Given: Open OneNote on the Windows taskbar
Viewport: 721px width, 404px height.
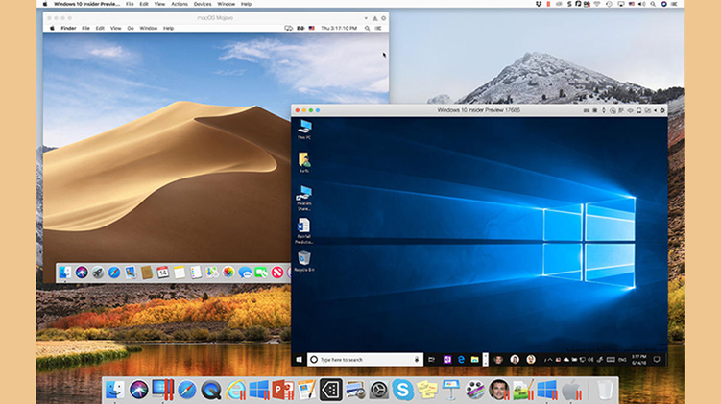Looking at the screenshot, I should pos(447,360).
